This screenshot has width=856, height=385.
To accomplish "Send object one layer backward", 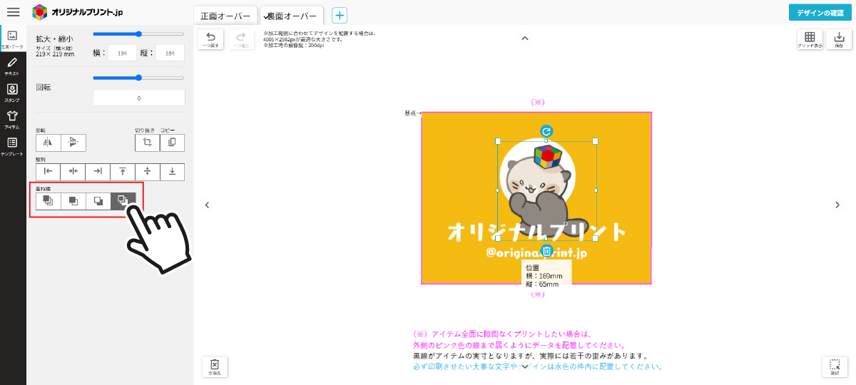I will pos(98,201).
